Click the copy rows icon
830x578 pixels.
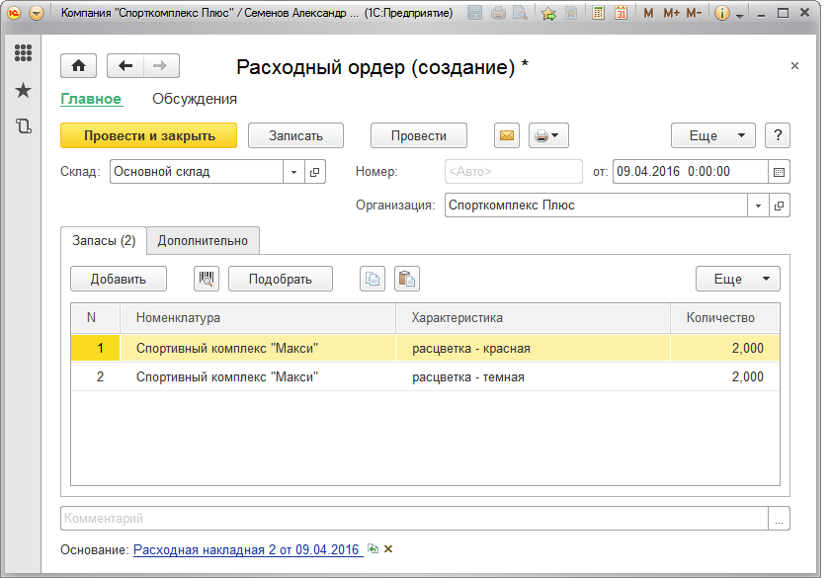373,279
